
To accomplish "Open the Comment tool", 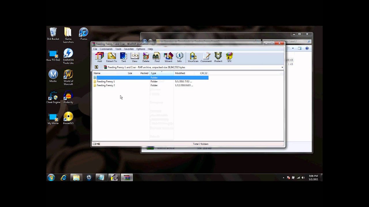I will [x=206, y=57].
